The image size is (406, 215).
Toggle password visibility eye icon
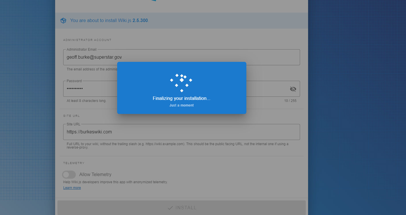click(x=293, y=89)
